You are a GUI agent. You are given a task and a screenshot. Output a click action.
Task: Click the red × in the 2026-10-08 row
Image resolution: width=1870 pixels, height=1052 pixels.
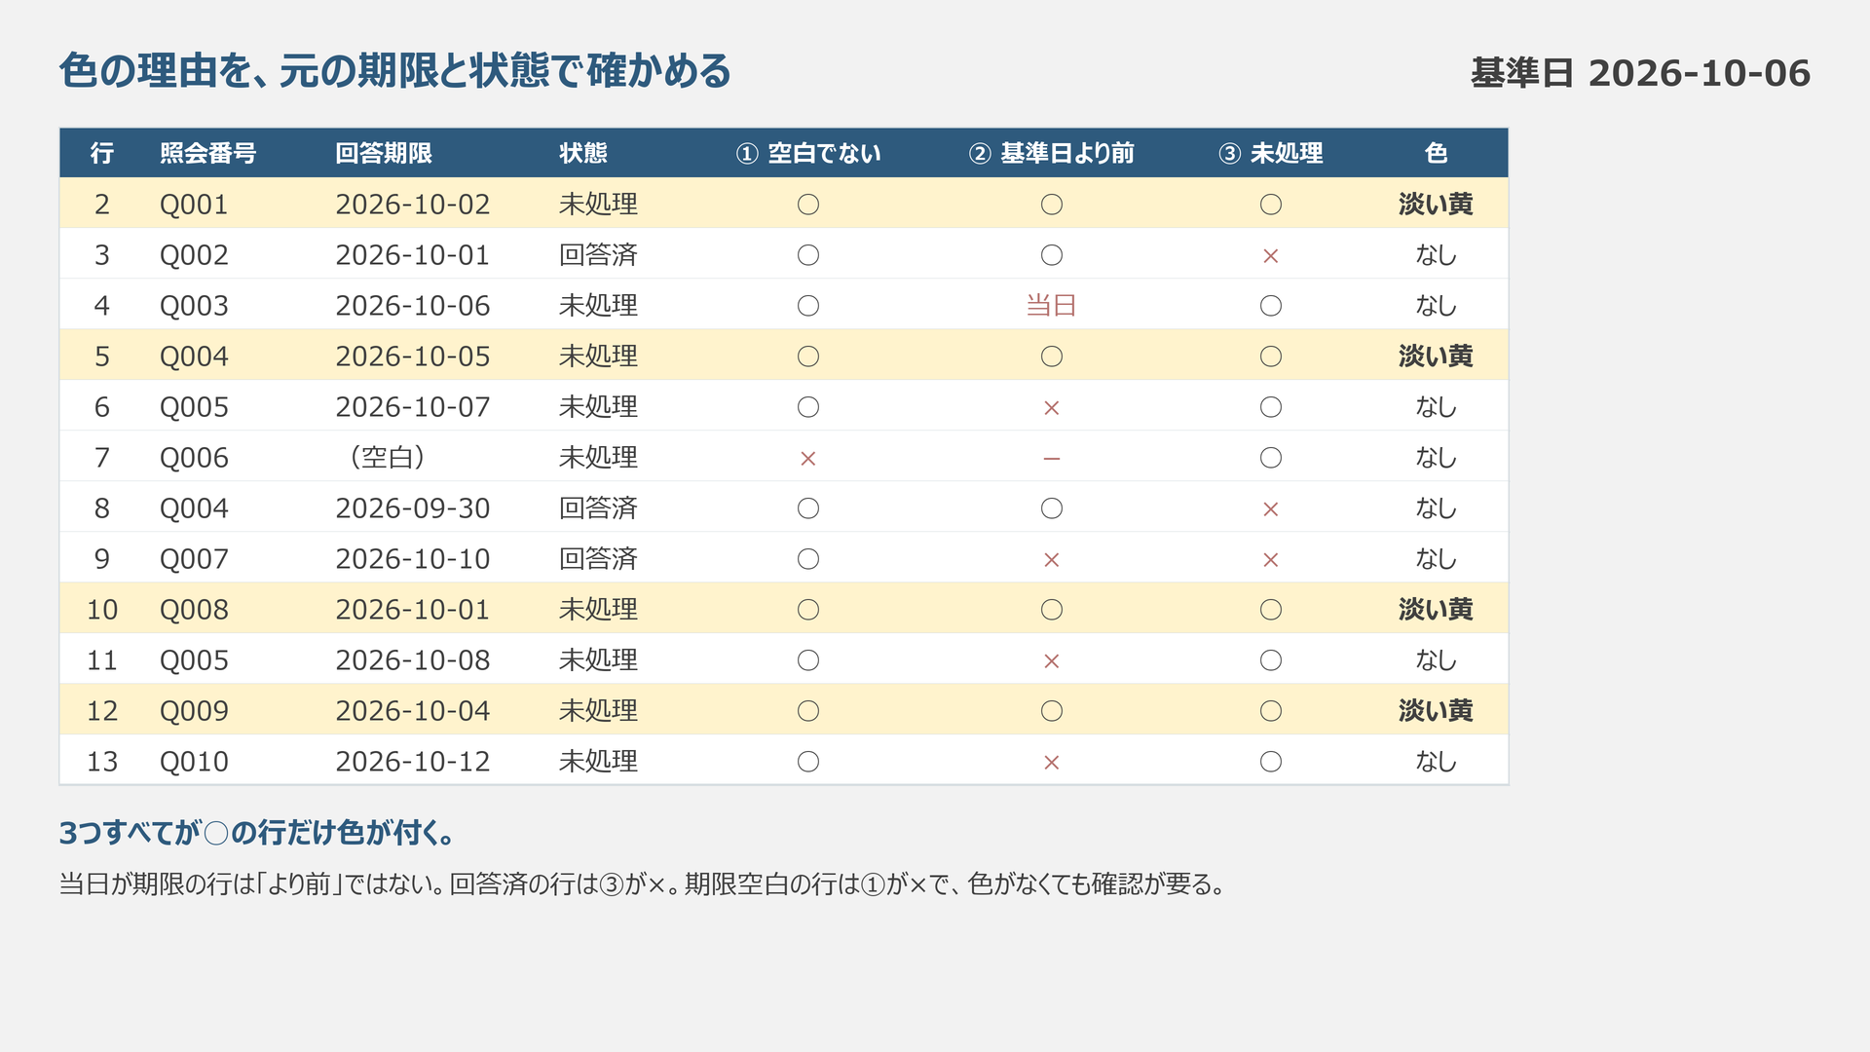point(1051,661)
